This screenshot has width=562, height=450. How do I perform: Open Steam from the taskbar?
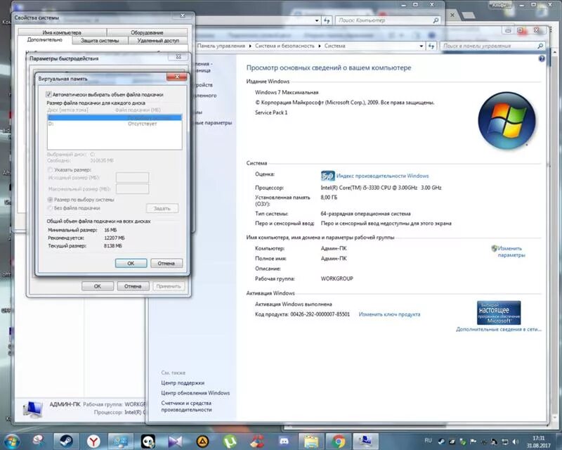66,441
